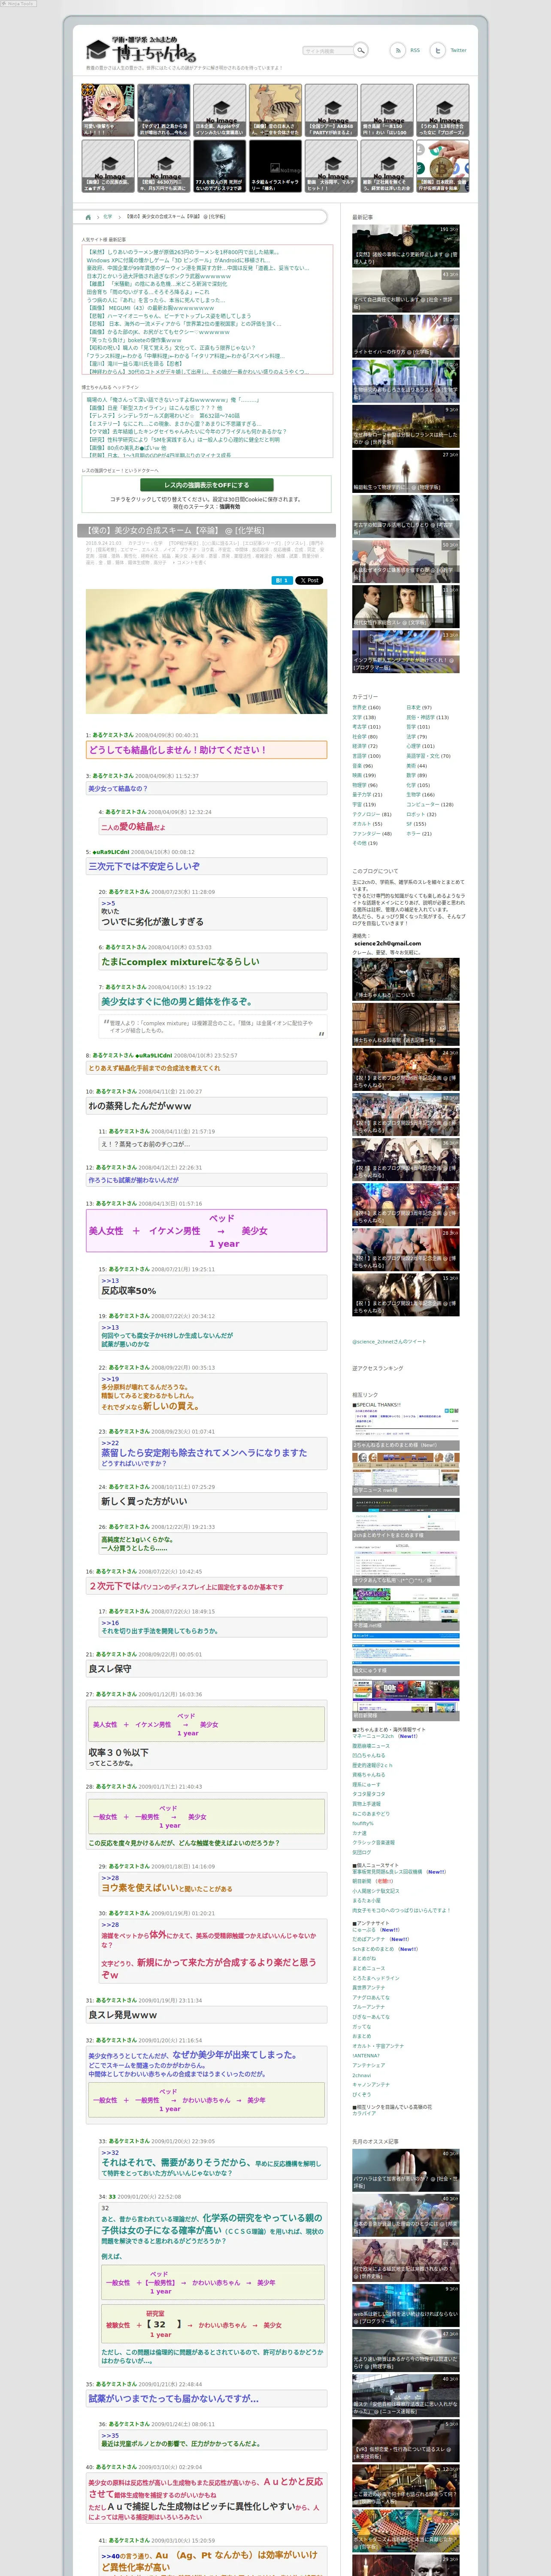Viewport: 551px width, 2576px height.
Task: Open the 文学 (138) category
Action: point(364,717)
